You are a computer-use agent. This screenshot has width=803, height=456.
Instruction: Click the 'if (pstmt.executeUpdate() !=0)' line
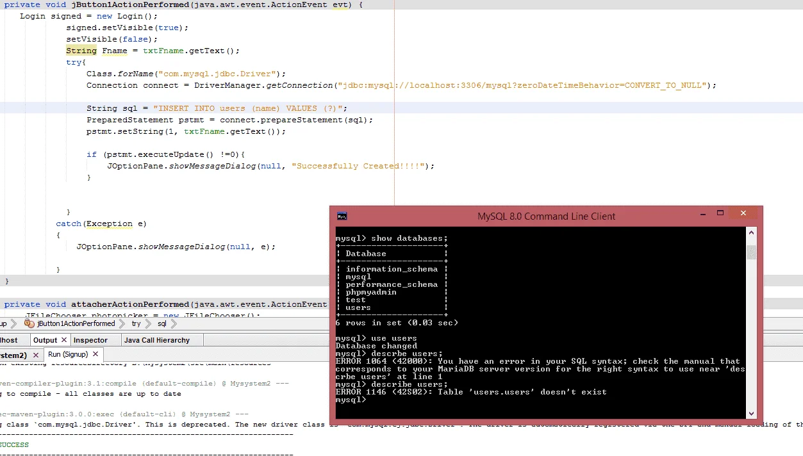pos(165,154)
